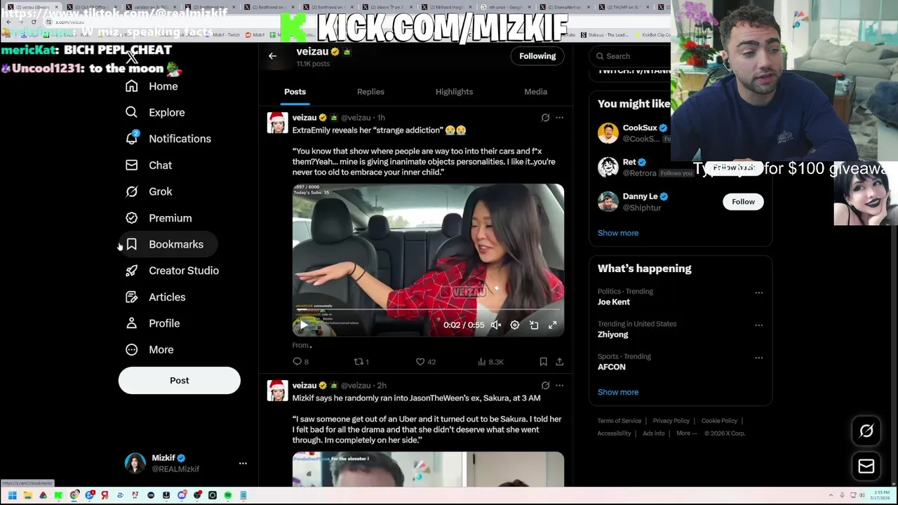Image resolution: width=898 pixels, height=505 pixels.
Task: Click the Following button for veizau
Action: point(537,56)
